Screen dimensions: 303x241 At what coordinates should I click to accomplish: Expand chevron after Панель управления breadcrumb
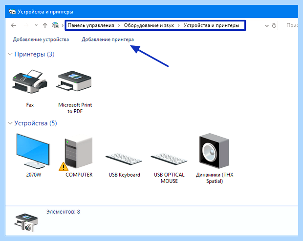[x=119, y=25]
